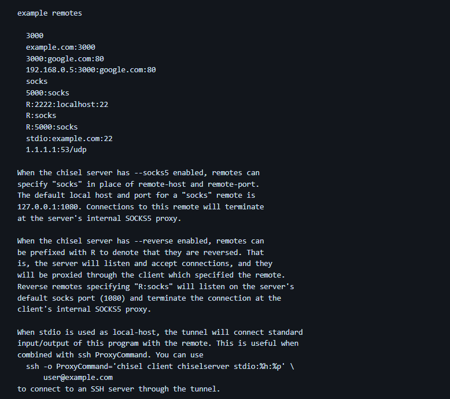Click the "ssh -o ProxyCommand" command line
This screenshot has height=399, width=450.
[156, 367]
